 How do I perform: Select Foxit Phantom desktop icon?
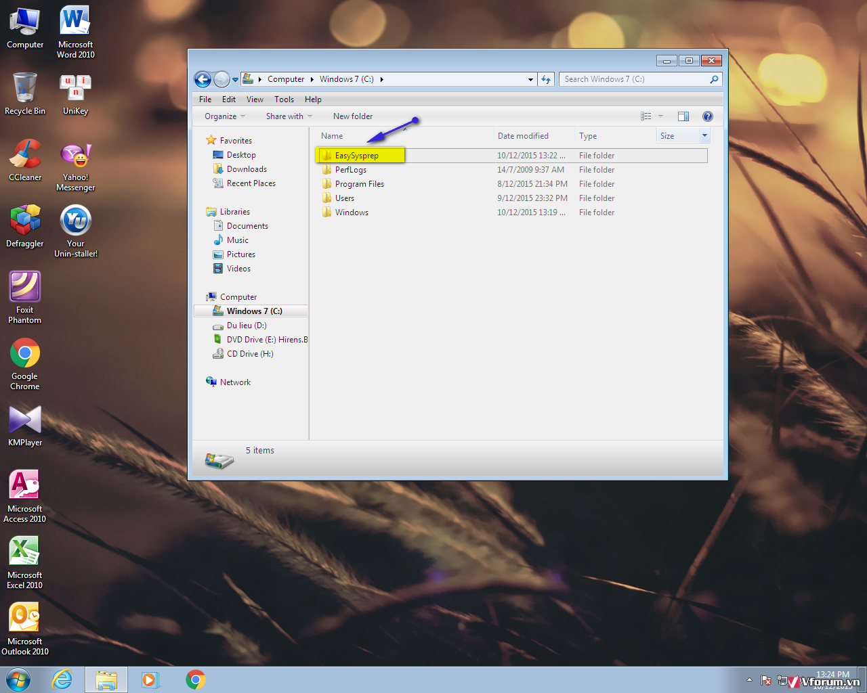tap(25, 297)
